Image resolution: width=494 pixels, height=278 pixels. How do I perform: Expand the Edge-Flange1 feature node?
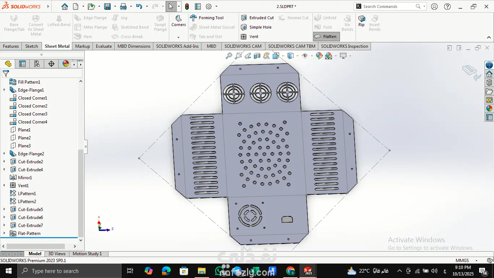pyautogui.click(x=4, y=90)
